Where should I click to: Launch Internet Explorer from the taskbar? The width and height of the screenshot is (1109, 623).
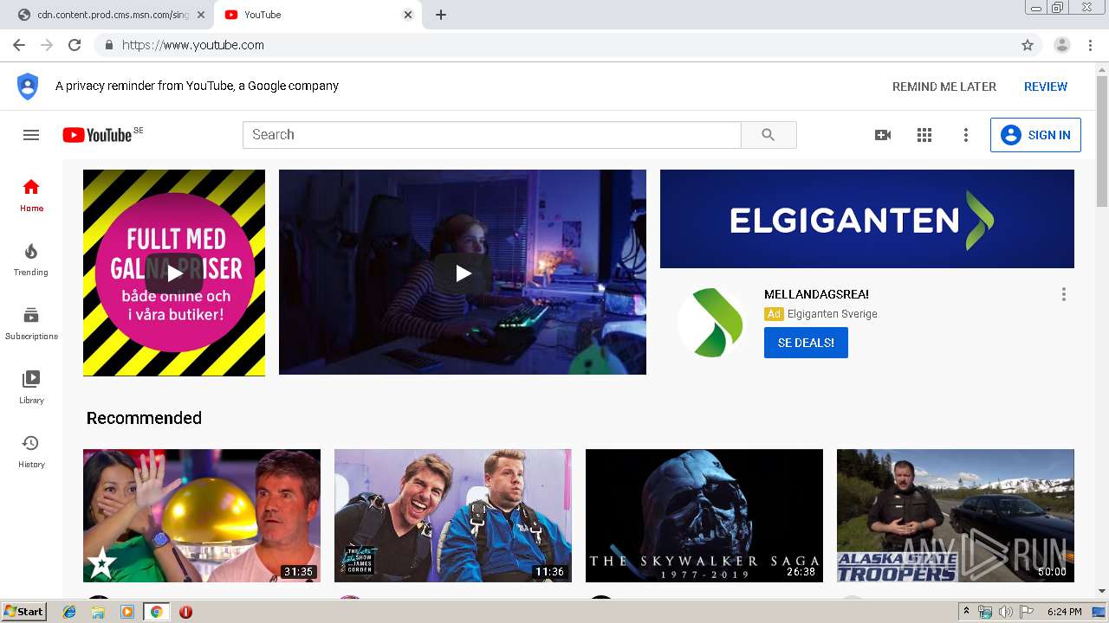point(70,612)
